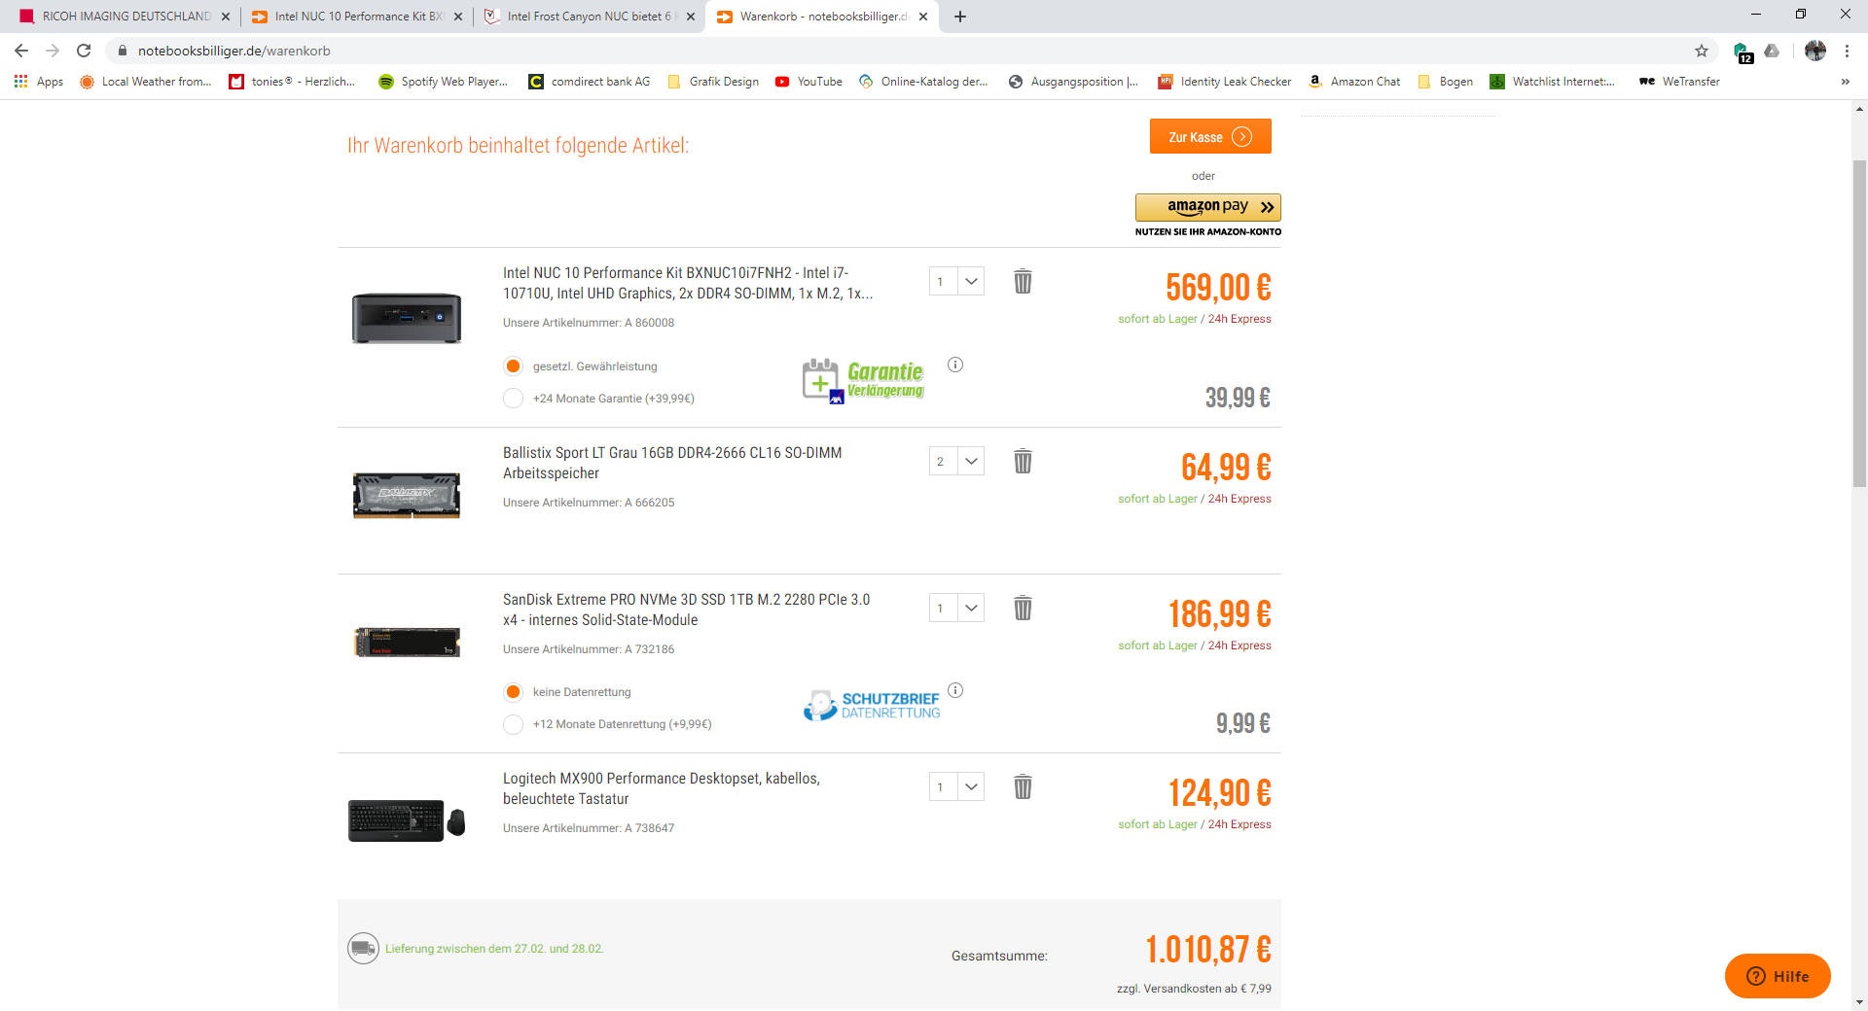Open SanDisk Extreme PRO NVMe product link
This screenshot has height=1011, width=1868.
[x=686, y=610]
